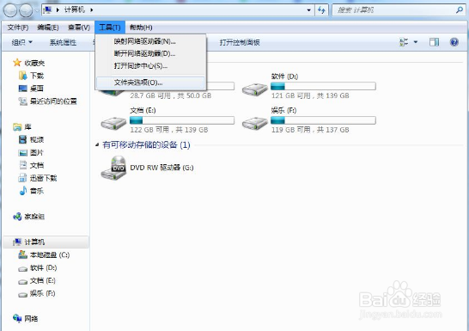Open the 文档 library icon
This screenshot has width=469, height=331.
22,165
